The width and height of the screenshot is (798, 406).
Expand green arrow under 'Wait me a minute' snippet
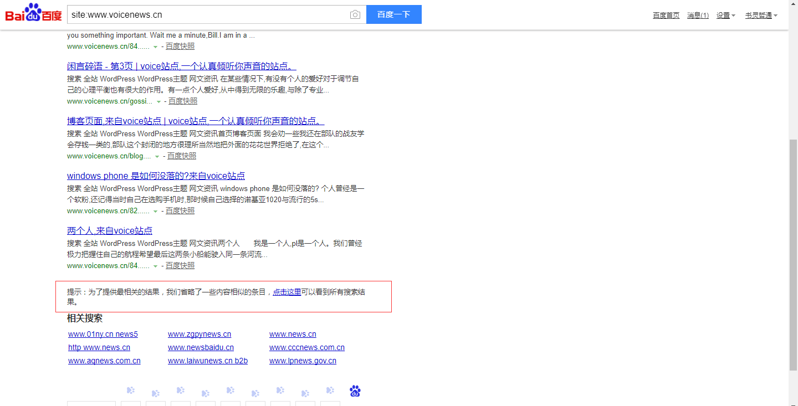156,47
